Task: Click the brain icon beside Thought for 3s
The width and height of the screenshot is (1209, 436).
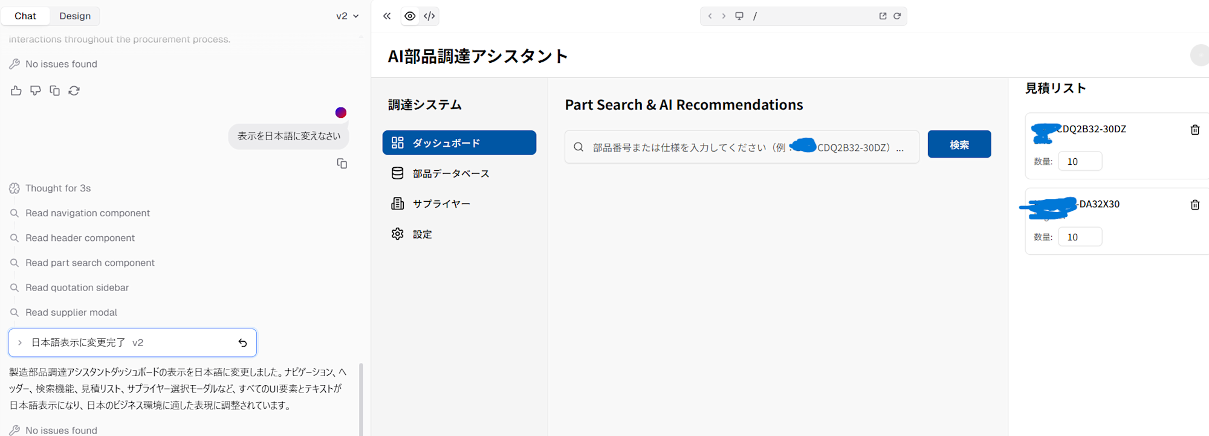Action: click(x=15, y=188)
